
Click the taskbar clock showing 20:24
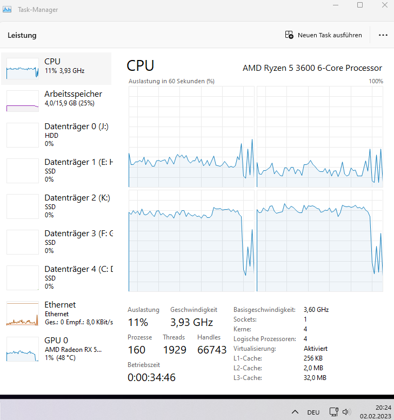coord(375,412)
